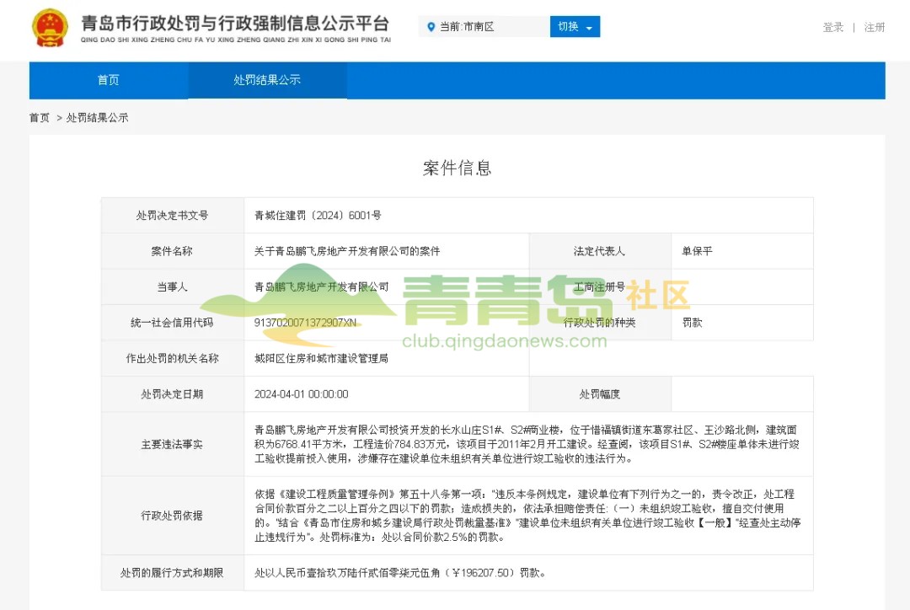Image resolution: width=910 pixels, height=610 pixels.
Task: Click the authority name 城阳区住房和城市建设管理局
Action: coord(321,358)
